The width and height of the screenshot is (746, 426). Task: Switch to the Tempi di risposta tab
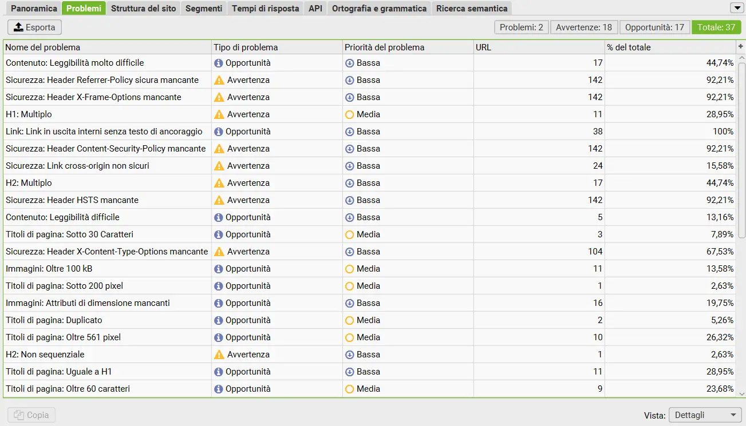[266, 9]
